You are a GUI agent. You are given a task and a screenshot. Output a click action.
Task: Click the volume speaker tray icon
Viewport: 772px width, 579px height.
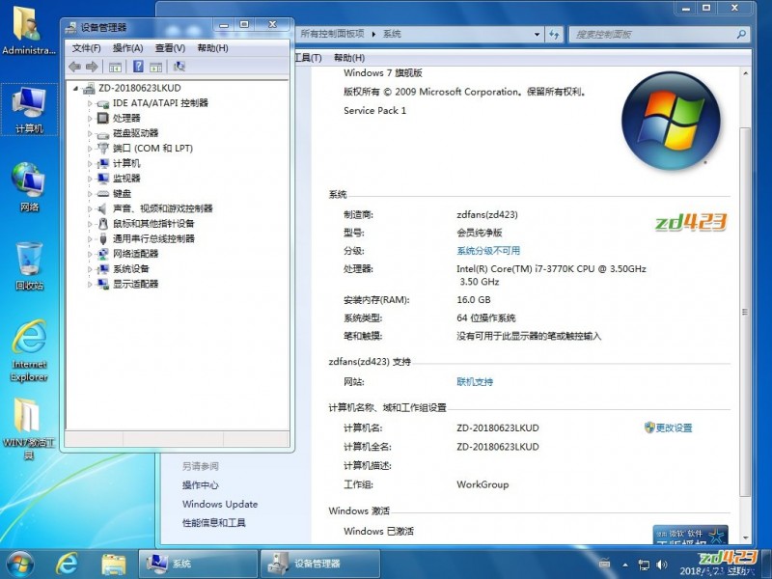point(662,565)
